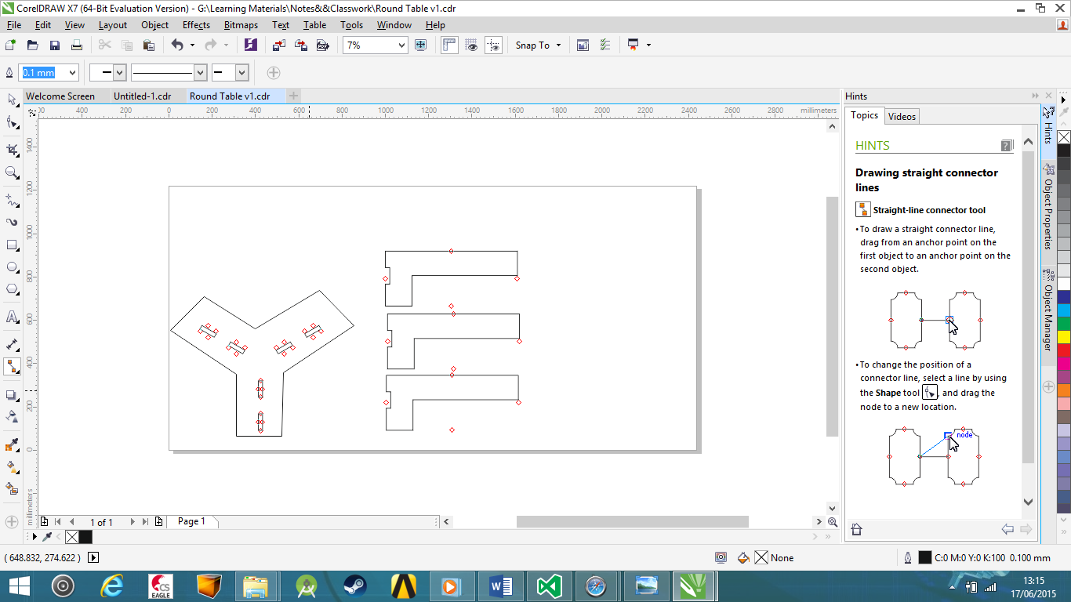Select the Drop Shadow tool
This screenshot has width=1071, height=602.
tap(12, 394)
